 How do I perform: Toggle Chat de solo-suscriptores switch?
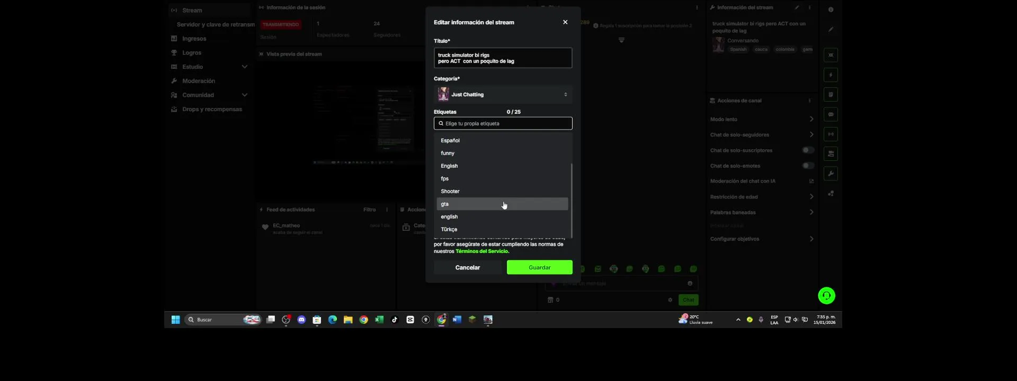[x=807, y=150]
